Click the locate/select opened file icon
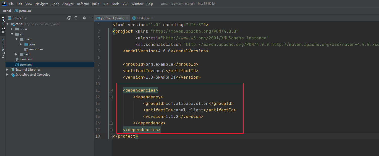The image size is (379, 156). click(x=69, y=18)
